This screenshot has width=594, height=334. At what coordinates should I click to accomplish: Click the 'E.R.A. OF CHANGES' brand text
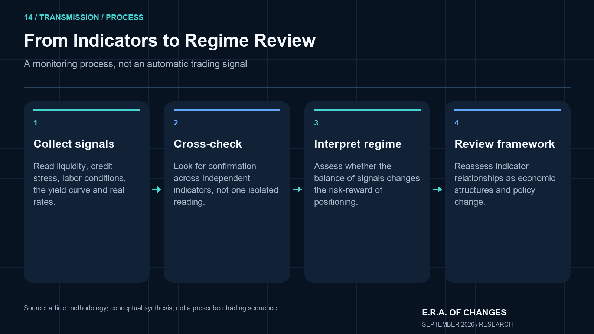[x=464, y=312]
